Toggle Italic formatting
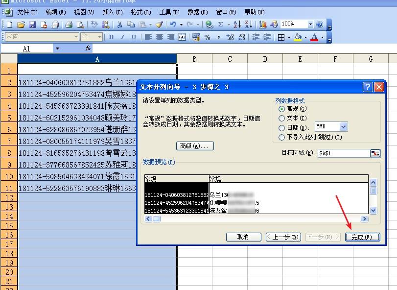397x290 pixels. pyautogui.click(x=122, y=38)
